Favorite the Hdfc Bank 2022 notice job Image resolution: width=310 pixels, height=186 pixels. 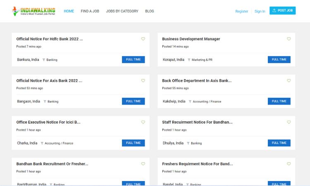tap(143, 39)
